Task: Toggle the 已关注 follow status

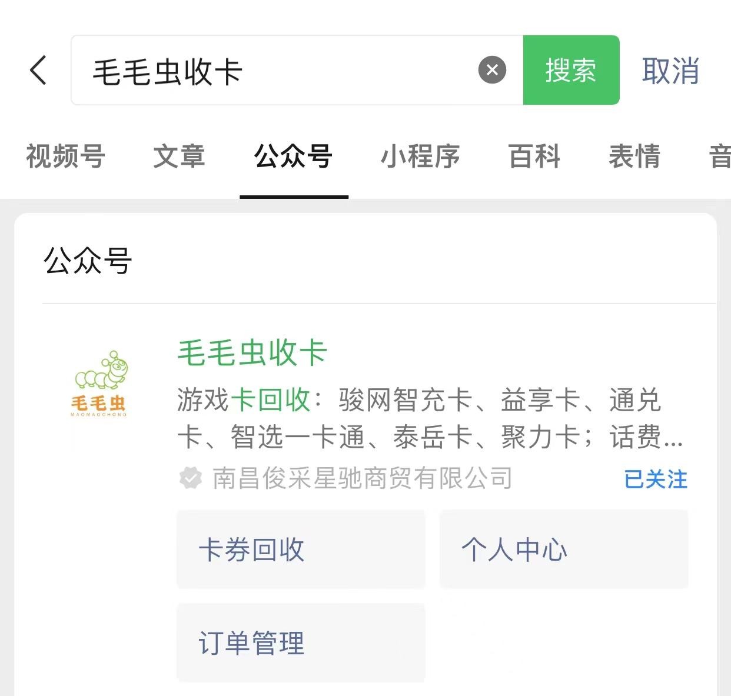Action: tap(655, 479)
